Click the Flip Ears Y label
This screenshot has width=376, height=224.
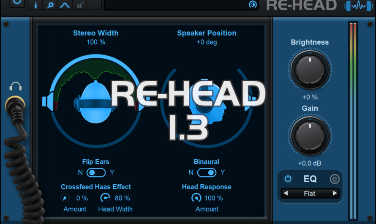pyautogui.click(x=112, y=172)
